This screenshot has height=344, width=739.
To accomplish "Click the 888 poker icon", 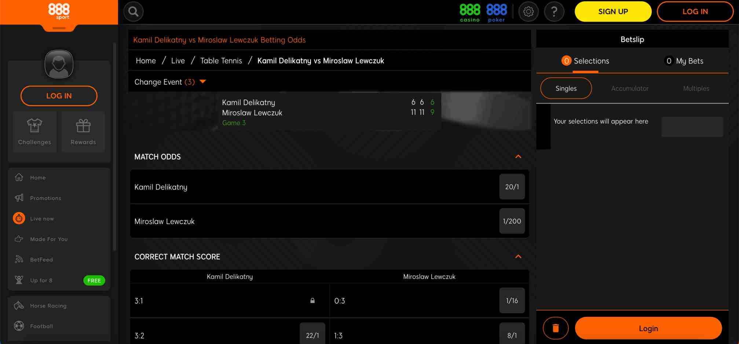I will tap(496, 11).
